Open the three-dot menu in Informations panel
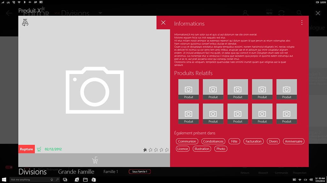 coord(302,23)
